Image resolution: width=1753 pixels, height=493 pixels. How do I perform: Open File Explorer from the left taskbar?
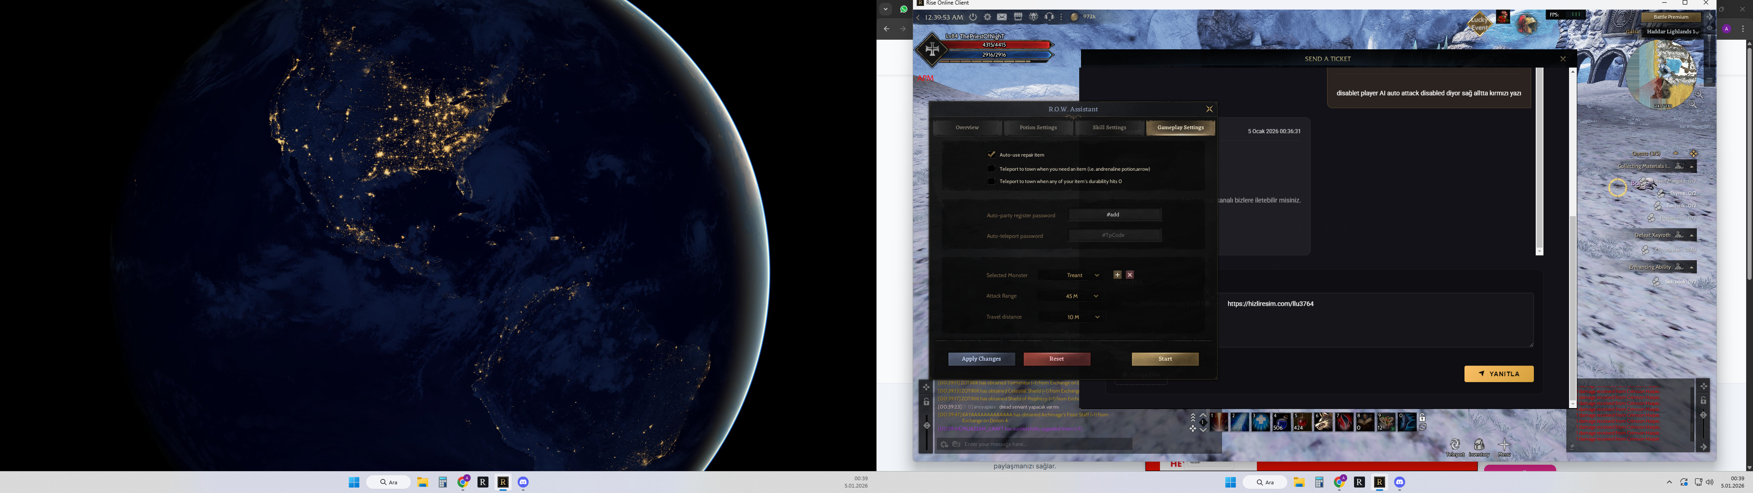[423, 482]
